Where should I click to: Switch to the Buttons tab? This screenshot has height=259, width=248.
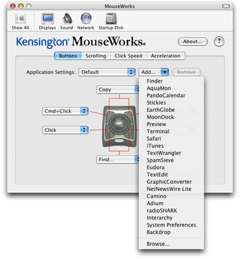tap(68, 56)
